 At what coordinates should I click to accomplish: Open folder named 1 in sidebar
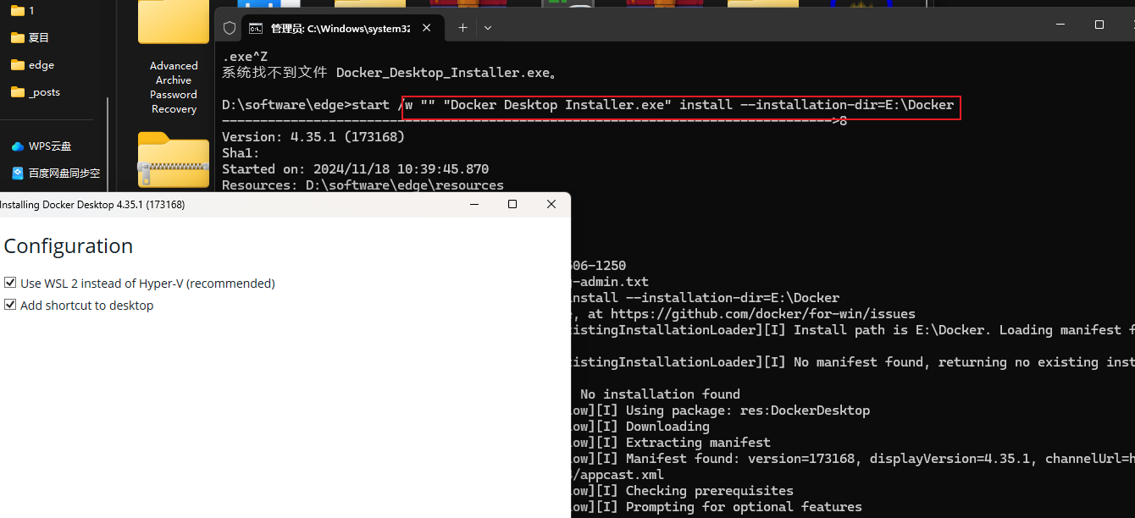pyautogui.click(x=24, y=10)
